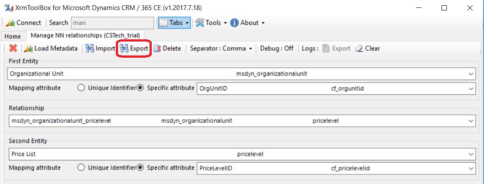Click the Logs Export button
The image size is (484, 184).
[337, 49]
